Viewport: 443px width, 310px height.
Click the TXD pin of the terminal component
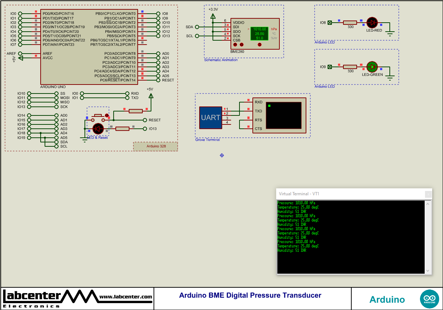pyautogui.click(x=258, y=111)
